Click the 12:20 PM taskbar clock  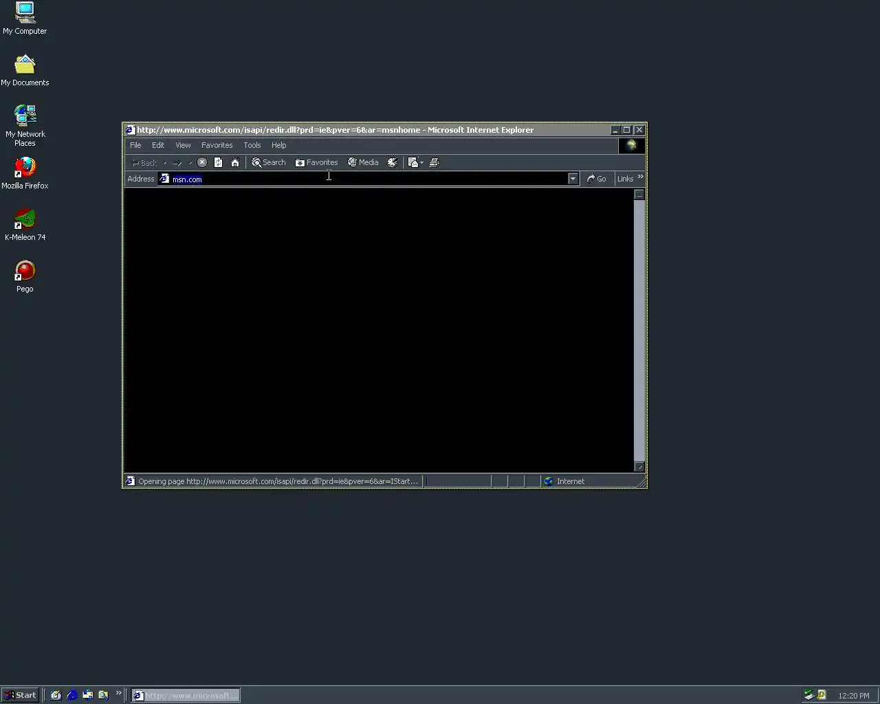pos(854,696)
